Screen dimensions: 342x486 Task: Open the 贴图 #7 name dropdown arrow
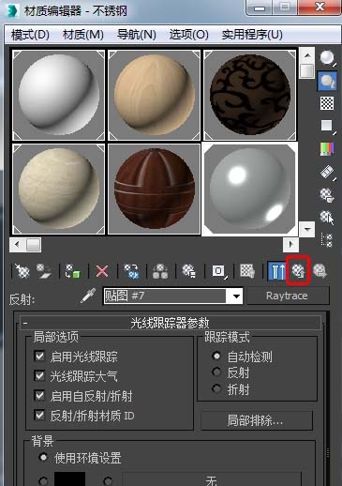[x=236, y=296]
